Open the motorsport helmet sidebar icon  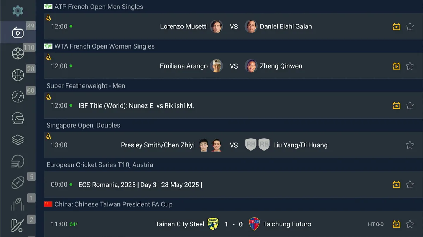pyautogui.click(x=18, y=118)
